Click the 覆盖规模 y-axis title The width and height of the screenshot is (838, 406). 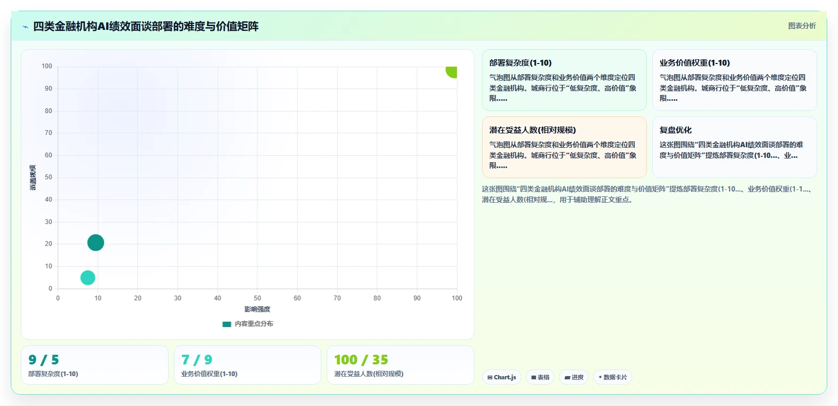(33, 178)
